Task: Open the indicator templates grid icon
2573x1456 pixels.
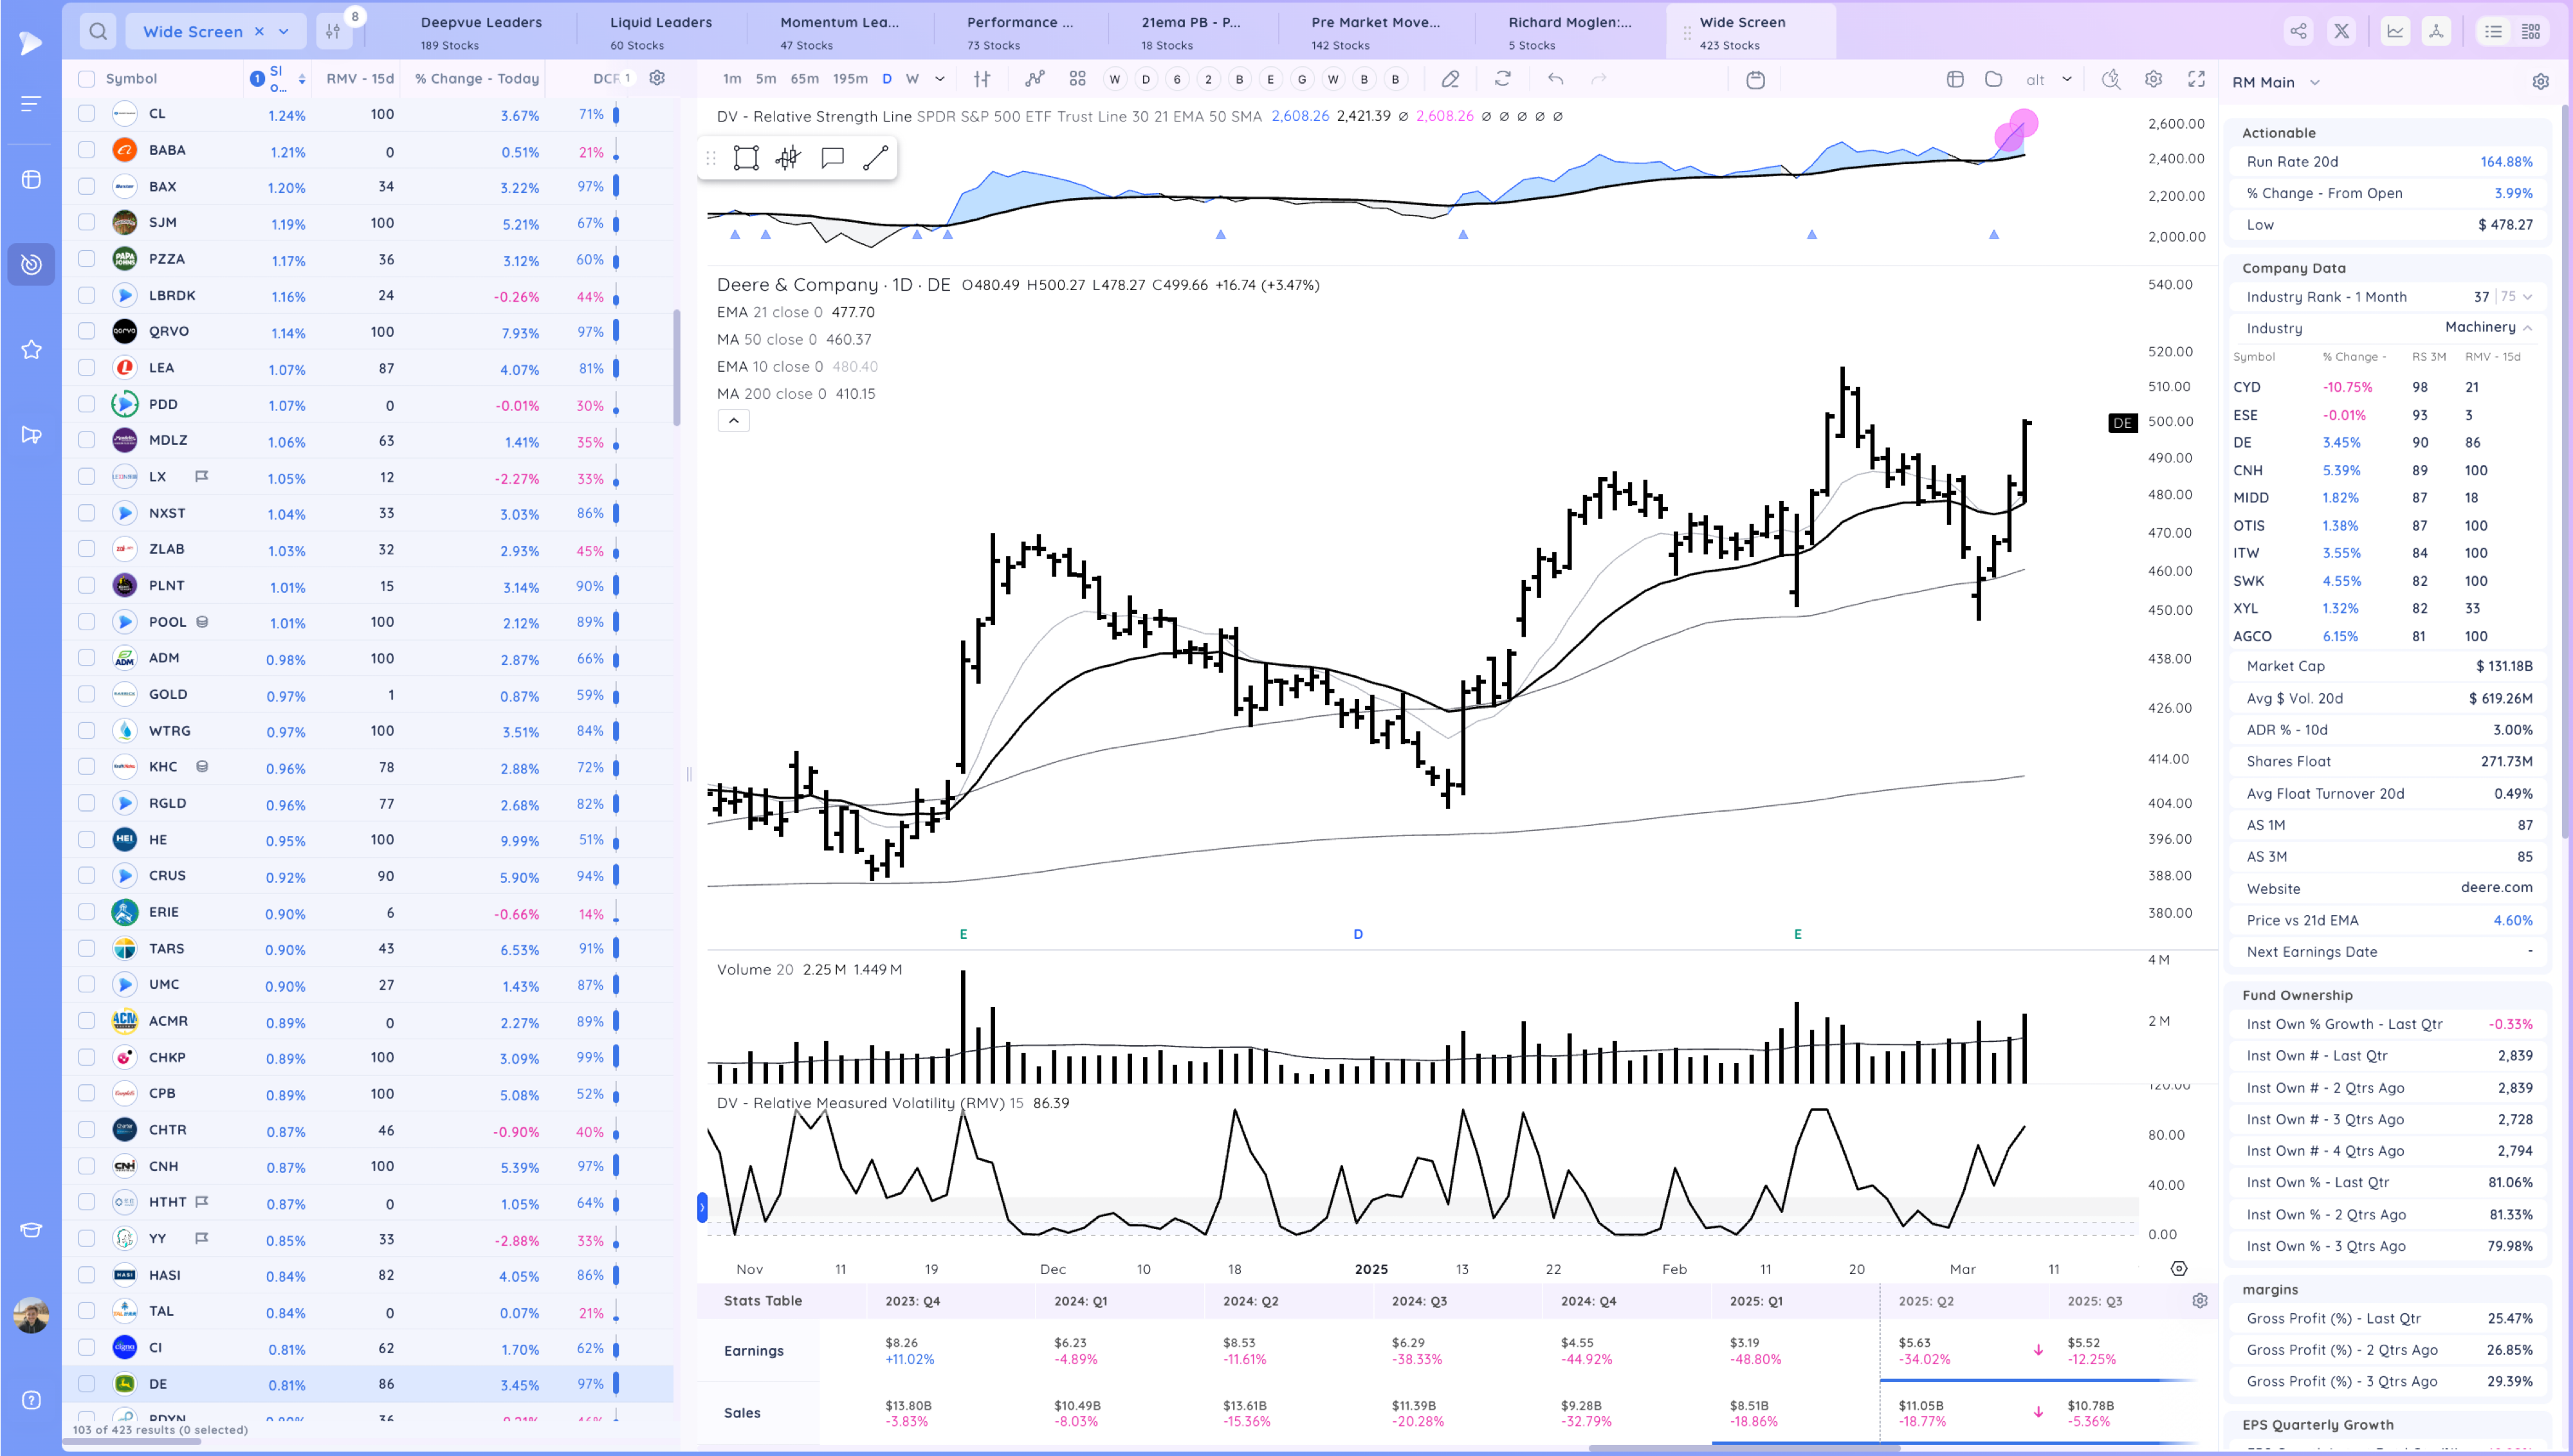Action: 1077,79
